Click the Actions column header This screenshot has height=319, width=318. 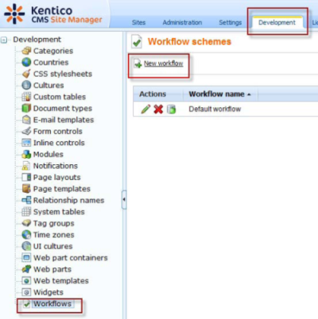point(153,94)
